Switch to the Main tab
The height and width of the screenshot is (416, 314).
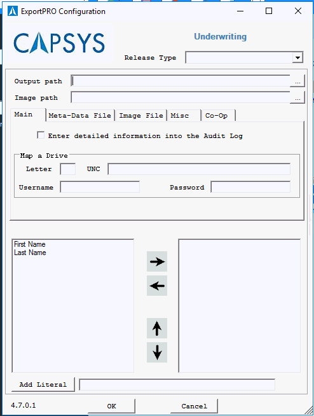(28, 114)
